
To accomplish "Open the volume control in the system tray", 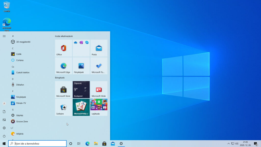I will 237,144.
